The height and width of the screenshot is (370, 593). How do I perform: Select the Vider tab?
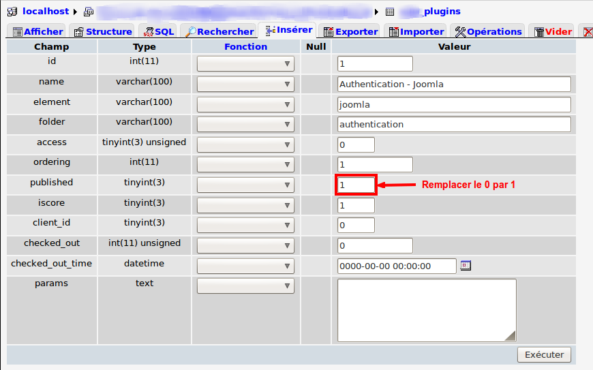(x=552, y=31)
